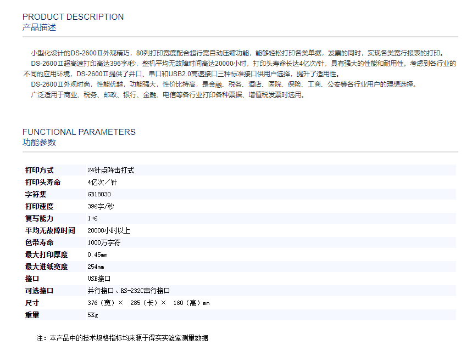This screenshot has width=472, height=351.
Task: Click the 打印头寿命 row label
Action: point(43,182)
